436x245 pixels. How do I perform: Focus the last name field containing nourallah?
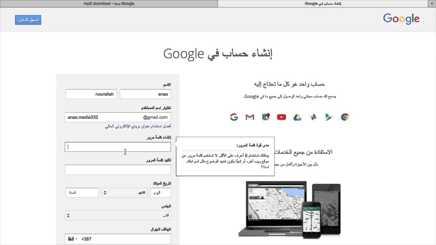[91, 94]
